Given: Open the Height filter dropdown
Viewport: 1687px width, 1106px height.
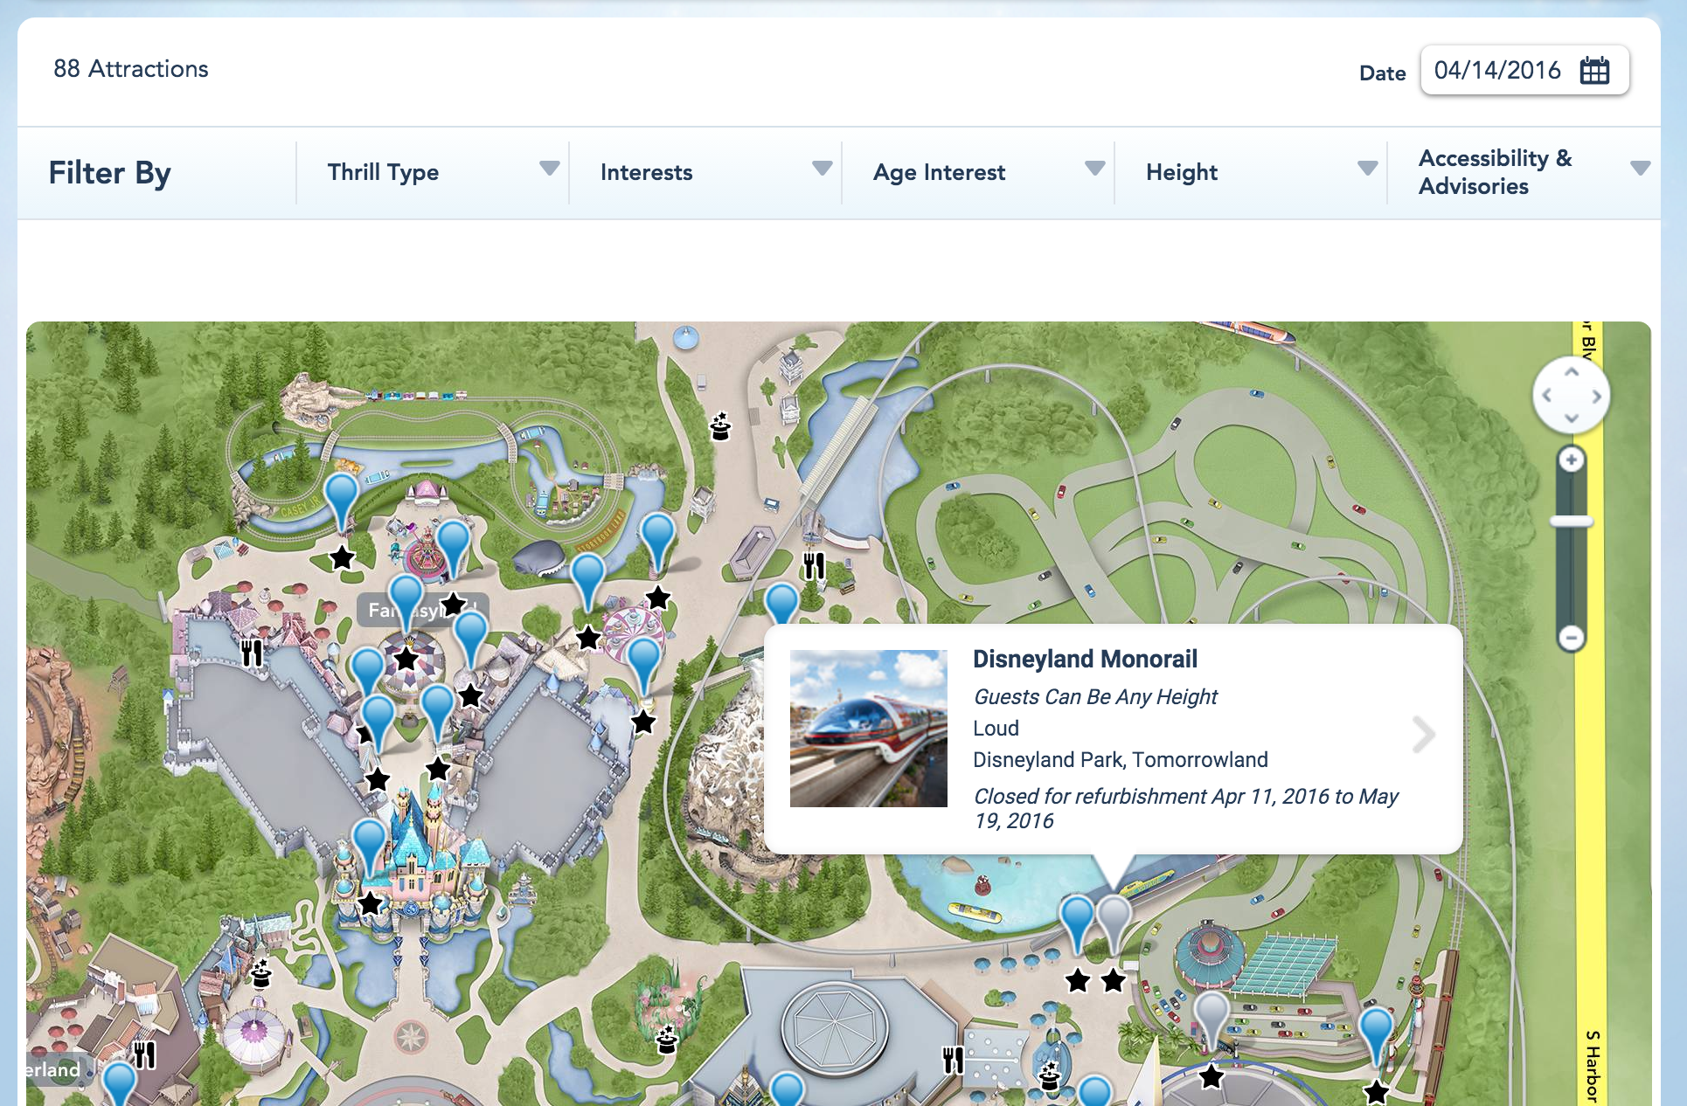Looking at the screenshot, I should [x=1251, y=172].
